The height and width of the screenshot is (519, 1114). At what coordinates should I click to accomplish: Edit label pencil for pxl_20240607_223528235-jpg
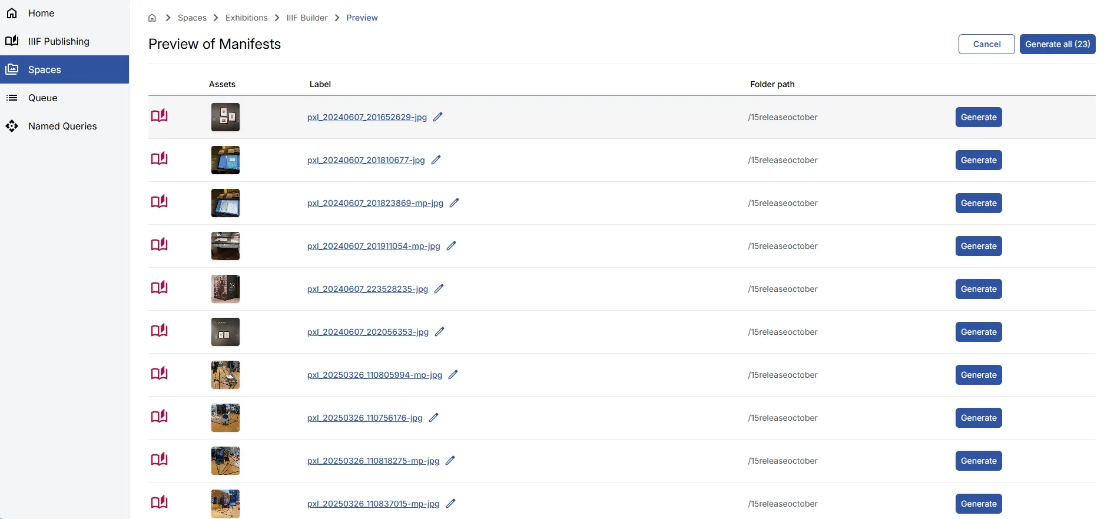[439, 289]
